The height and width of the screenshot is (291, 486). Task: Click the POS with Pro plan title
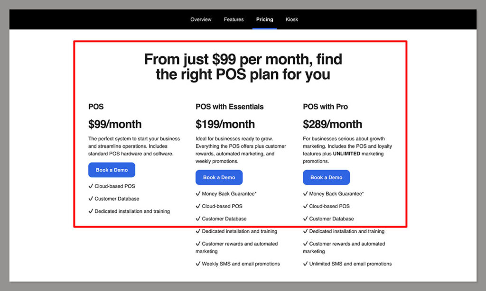[325, 107]
